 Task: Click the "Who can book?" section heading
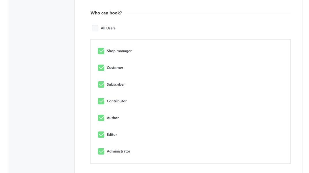point(106,13)
